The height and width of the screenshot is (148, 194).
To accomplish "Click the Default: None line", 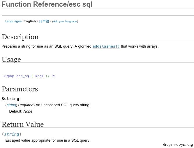I will coord(21,111).
